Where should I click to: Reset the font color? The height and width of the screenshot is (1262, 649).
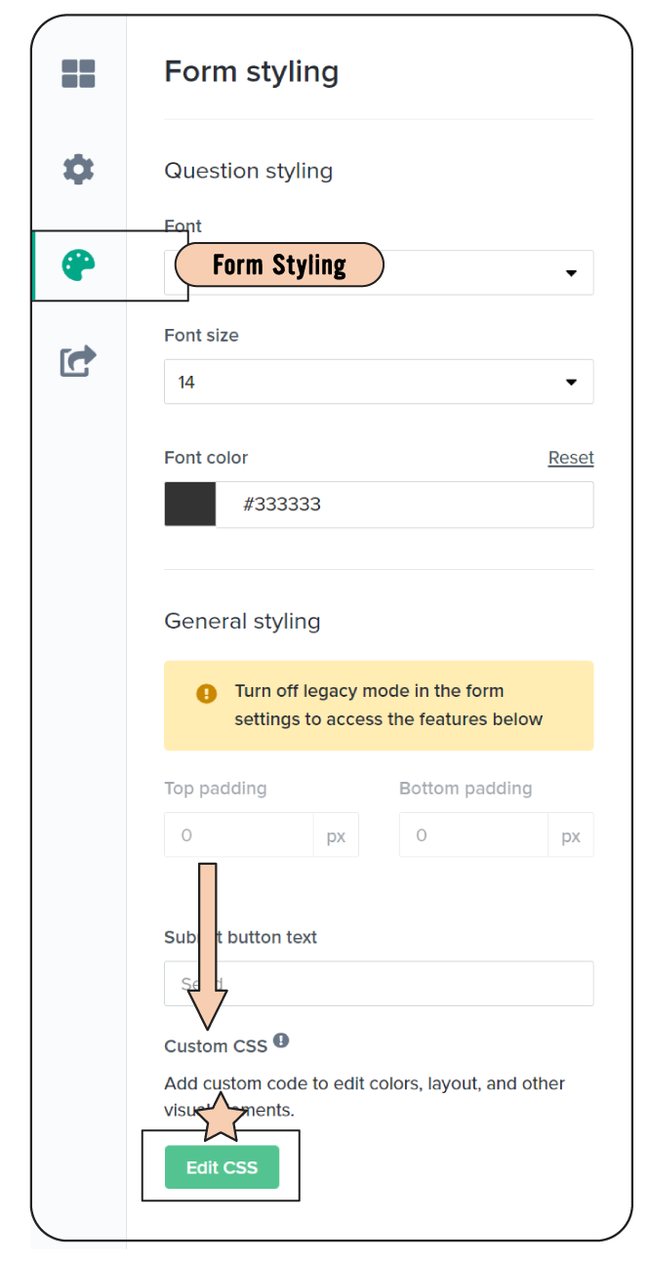coord(571,458)
